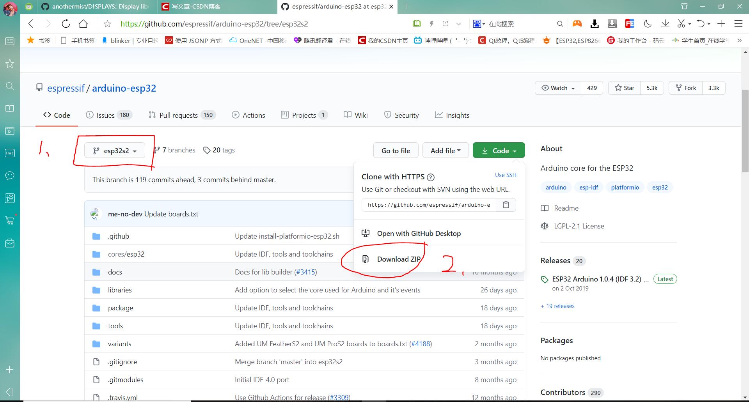
Task: Open sidebar shopping cart icon
Action: click(x=10, y=220)
